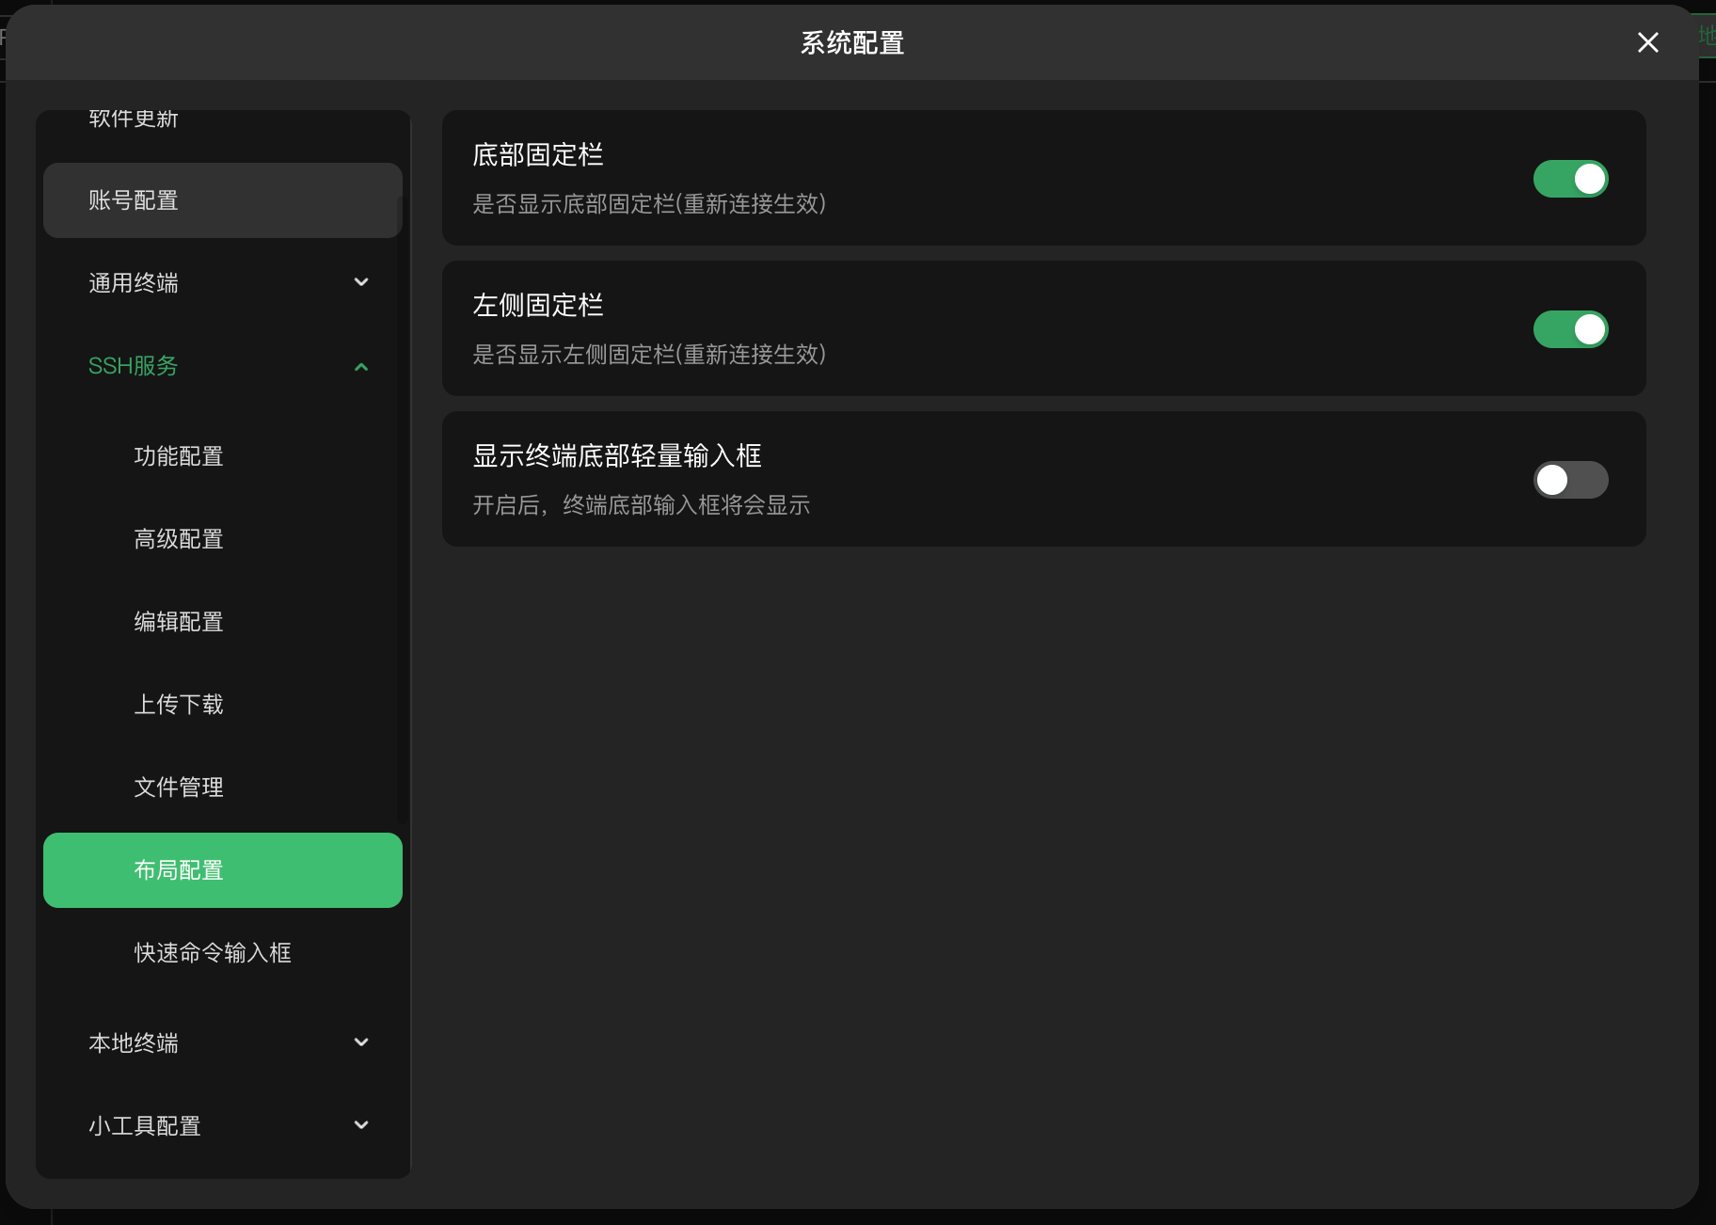The image size is (1716, 1225).
Task: Click the SSH服务 collapse chevron
Action: 361,366
